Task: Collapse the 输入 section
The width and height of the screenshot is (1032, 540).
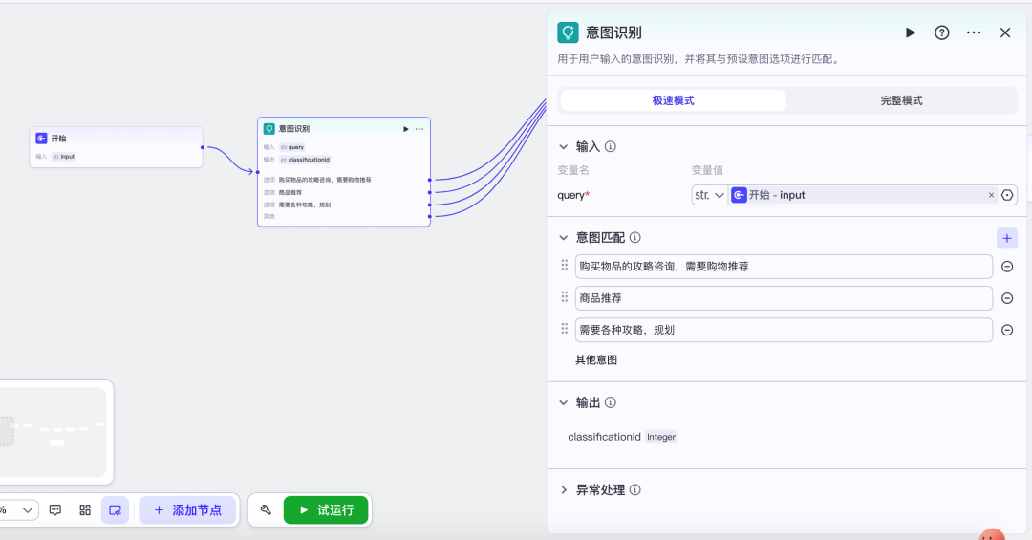Action: tap(564, 147)
